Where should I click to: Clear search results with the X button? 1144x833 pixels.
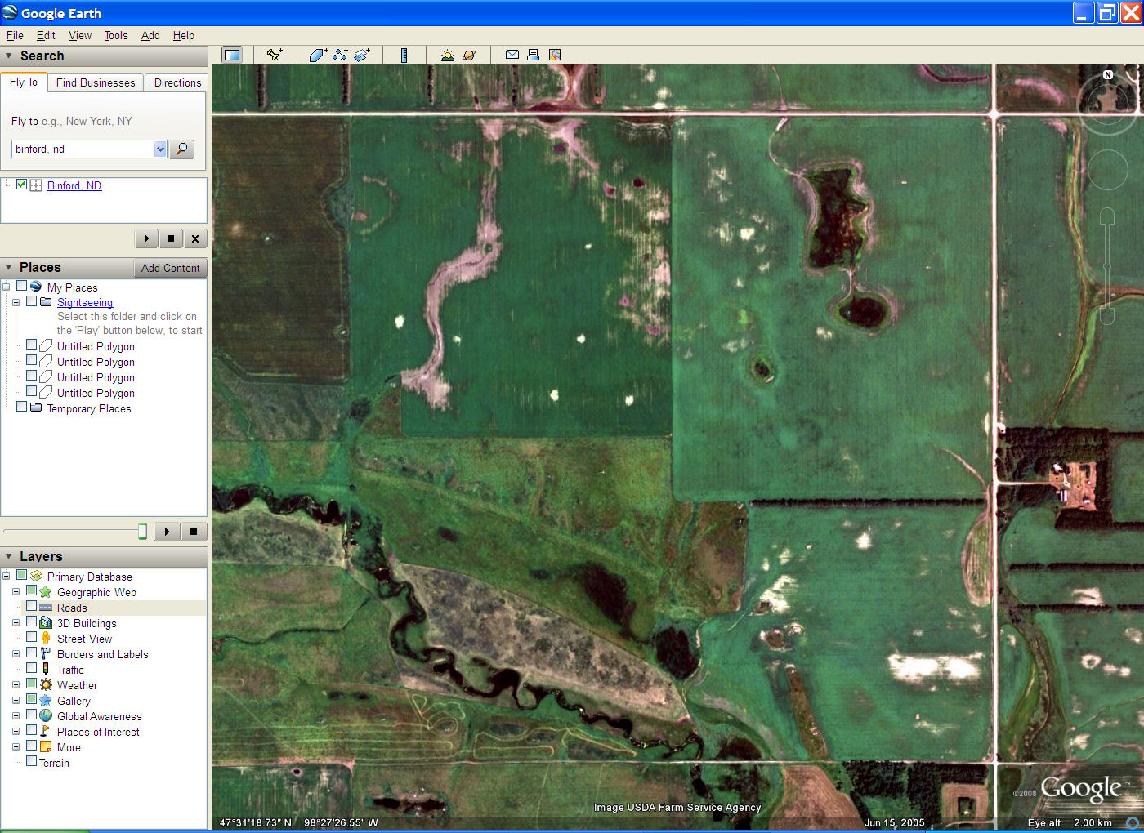click(x=195, y=238)
